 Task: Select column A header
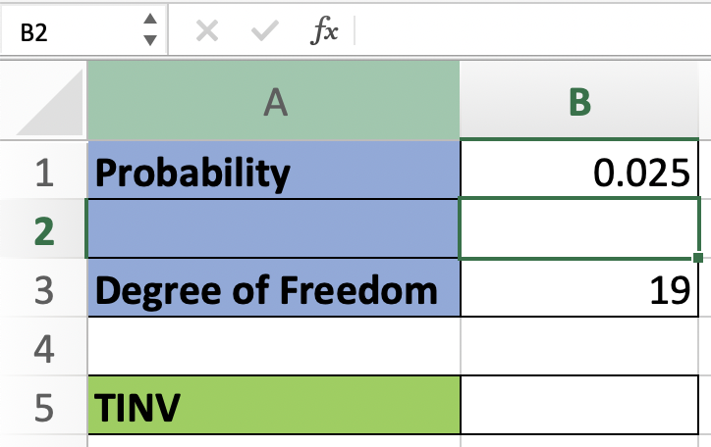273,102
